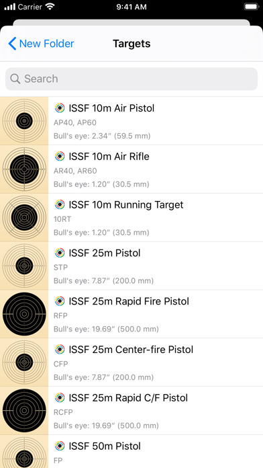Viewport: 263px width, 468px height.
Task: Select the black Rapid Fire Pistol thumbnail
Action: coord(24,314)
